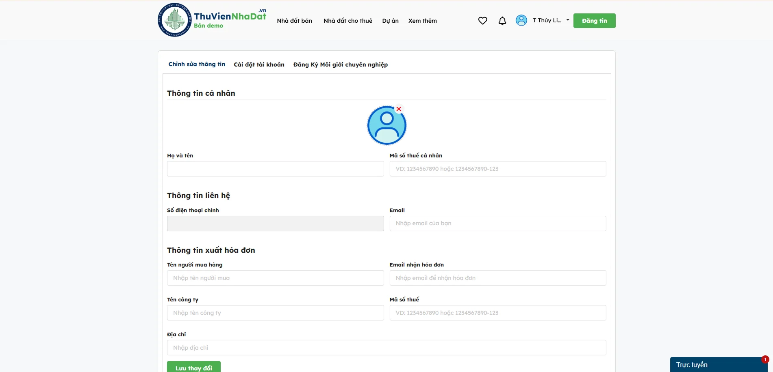Image resolution: width=773 pixels, height=372 pixels.
Task: Focus the Email input field
Action: (497, 224)
